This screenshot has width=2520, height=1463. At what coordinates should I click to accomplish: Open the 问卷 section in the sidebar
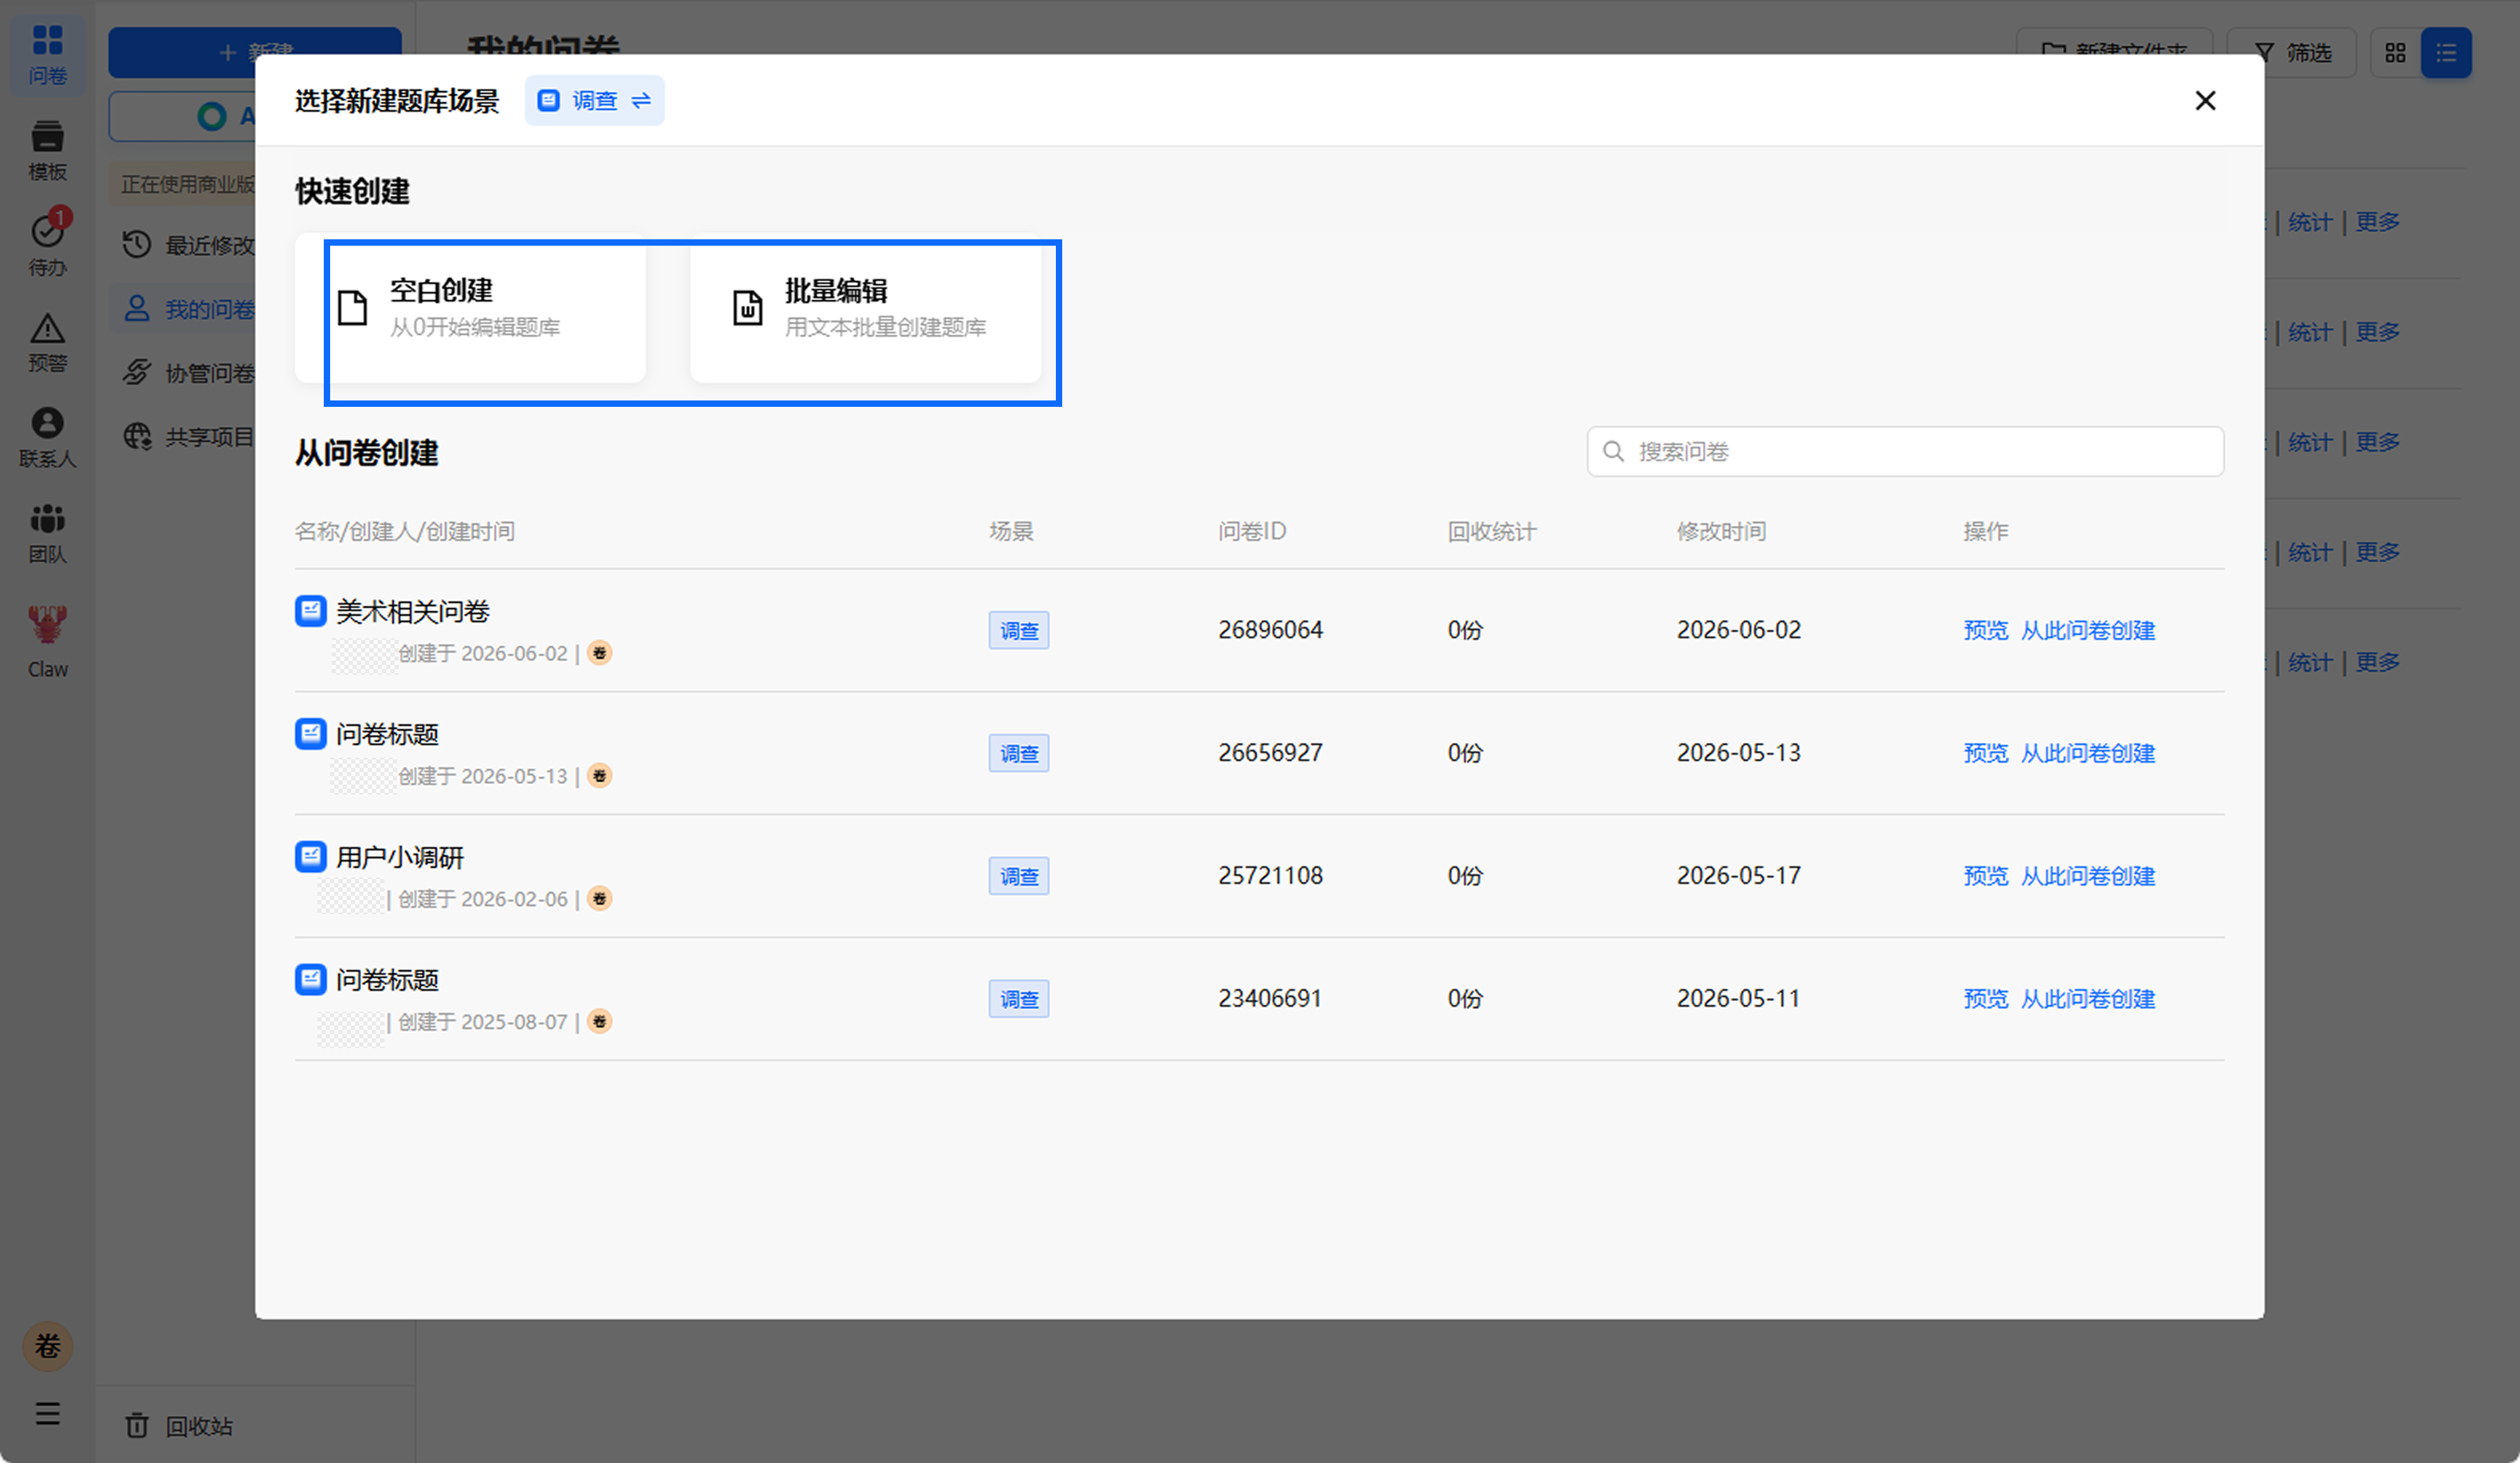click(47, 55)
